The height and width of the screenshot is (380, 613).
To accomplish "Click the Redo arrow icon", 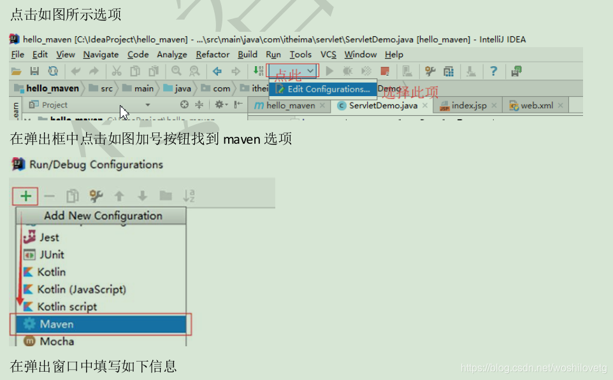I will click(94, 71).
